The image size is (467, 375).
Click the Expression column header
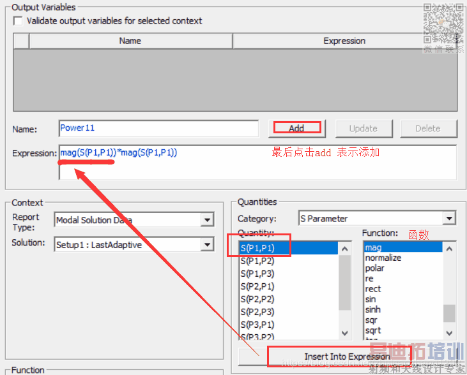click(344, 41)
